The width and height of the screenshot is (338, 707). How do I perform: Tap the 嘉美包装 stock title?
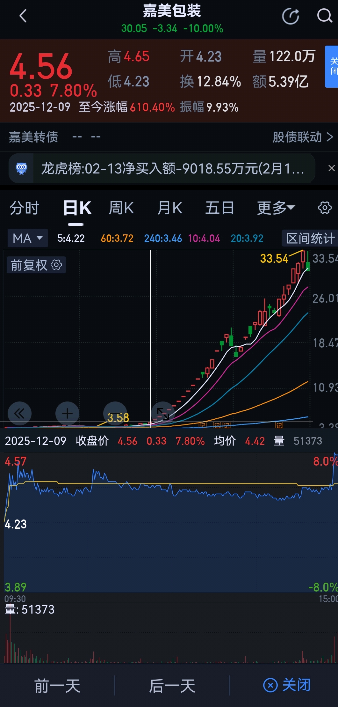click(x=172, y=11)
